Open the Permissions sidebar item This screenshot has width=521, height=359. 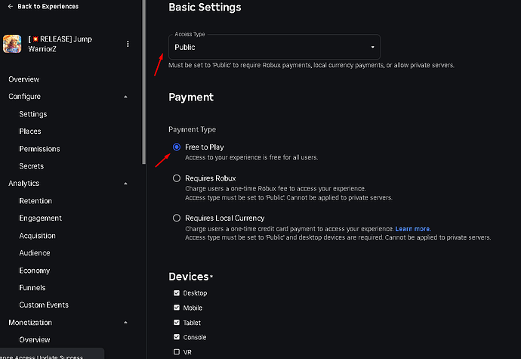pos(39,149)
